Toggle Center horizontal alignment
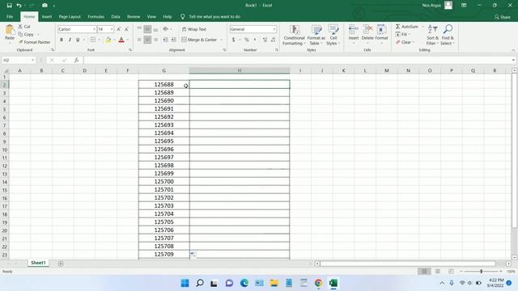The width and height of the screenshot is (518, 291). 147,40
